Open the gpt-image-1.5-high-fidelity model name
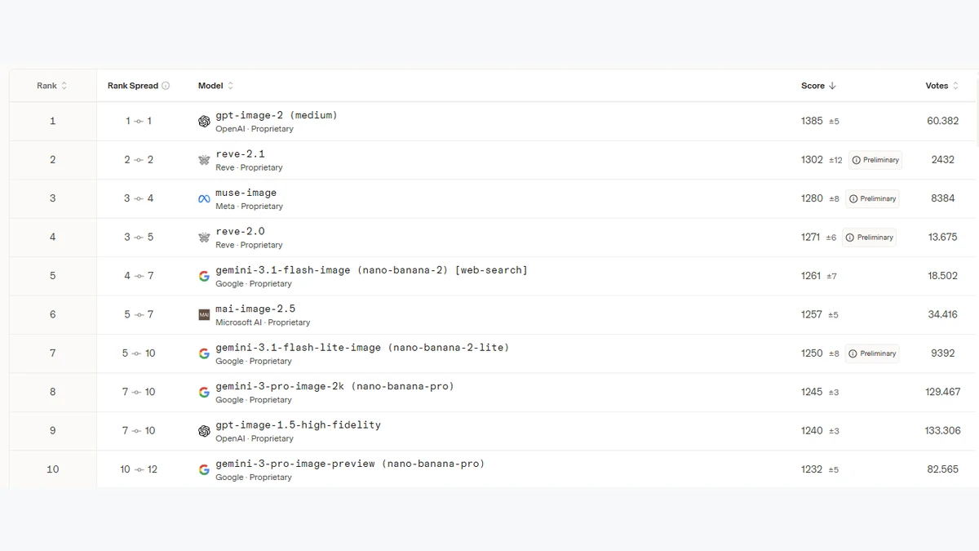Viewport: 979px width, 551px height. [298, 425]
